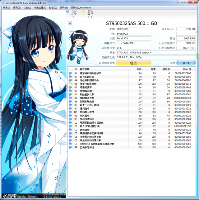199x200 pixels.
Task: Click the Serial ATA interface field
Action: [134, 38]
